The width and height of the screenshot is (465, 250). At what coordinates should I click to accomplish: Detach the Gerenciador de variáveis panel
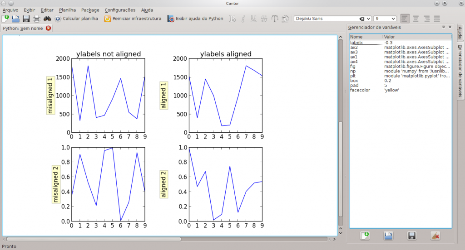(x=443, y=27)
